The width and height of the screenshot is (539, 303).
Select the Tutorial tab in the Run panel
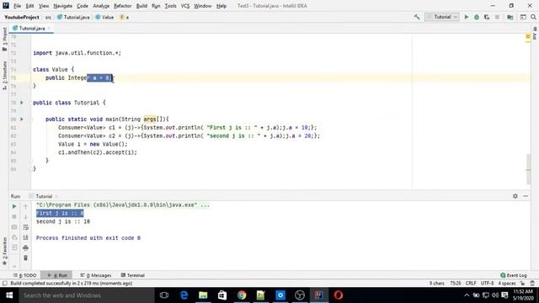click(x=44, y=196)
